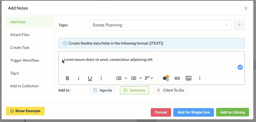Open the Trigger Workflow section
The height and width of the screenshot is (122, 256).
click(25, 60)
